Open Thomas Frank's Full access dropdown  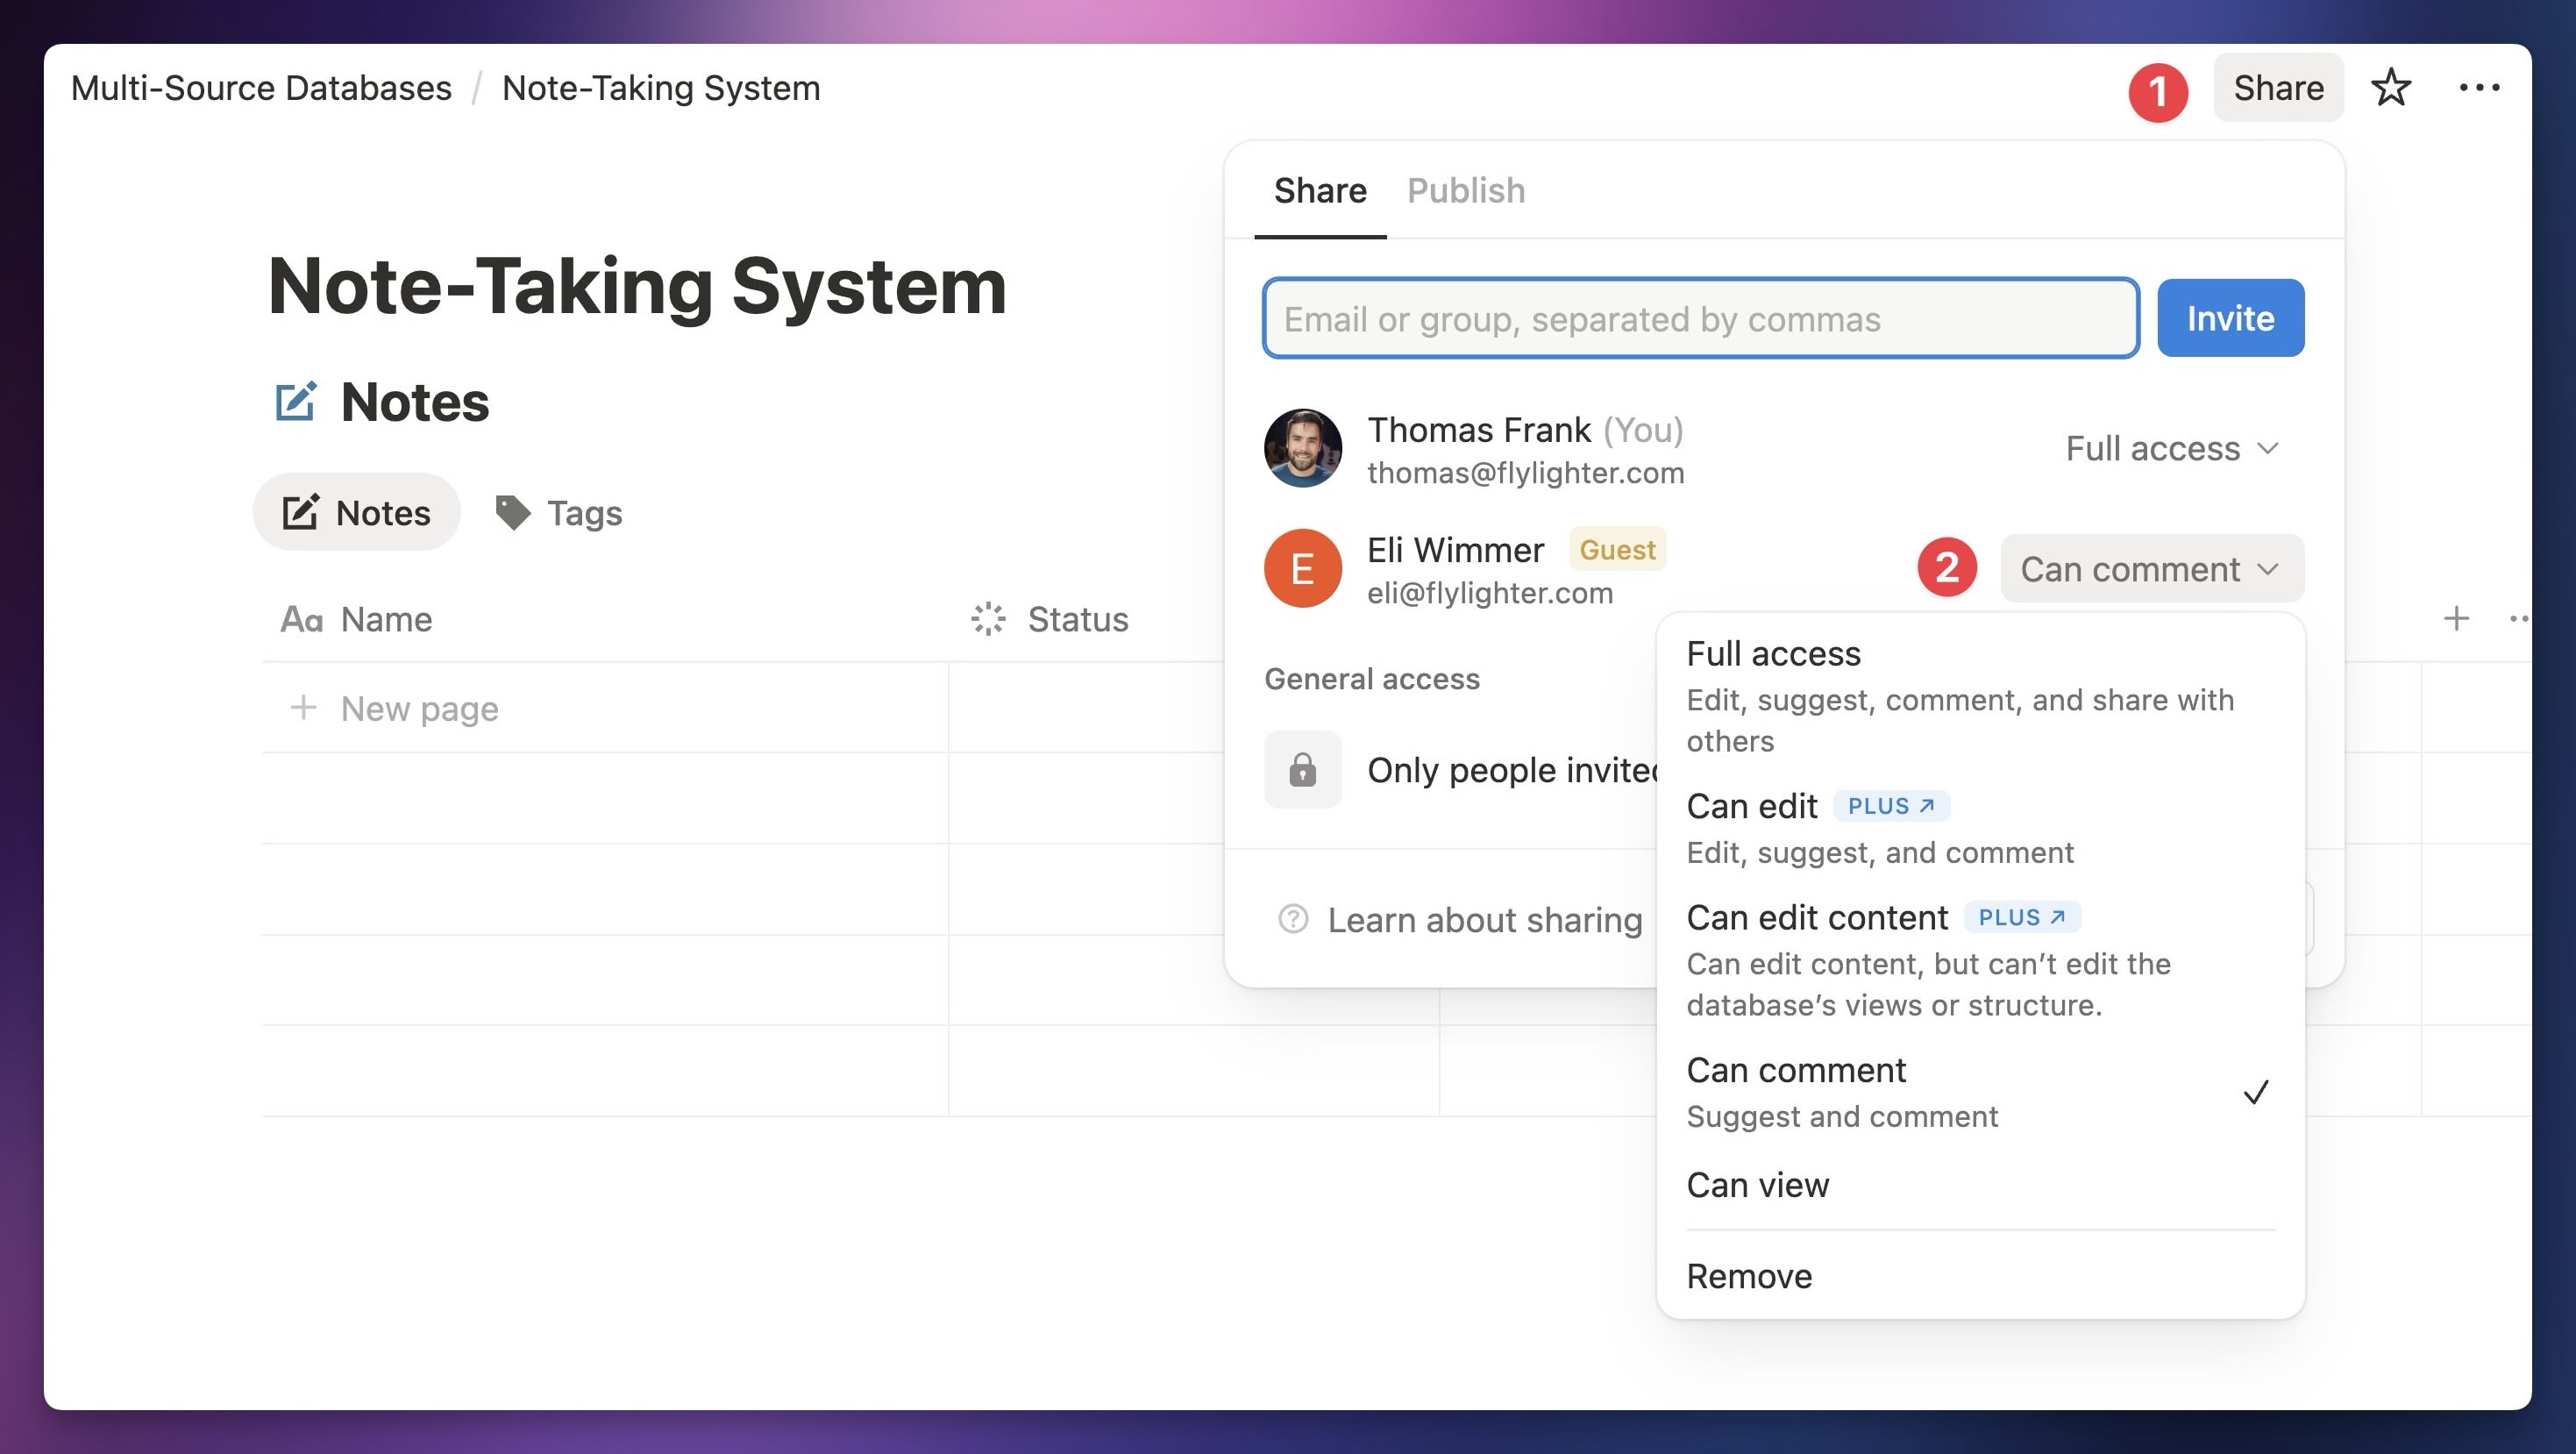[2172, 448]
